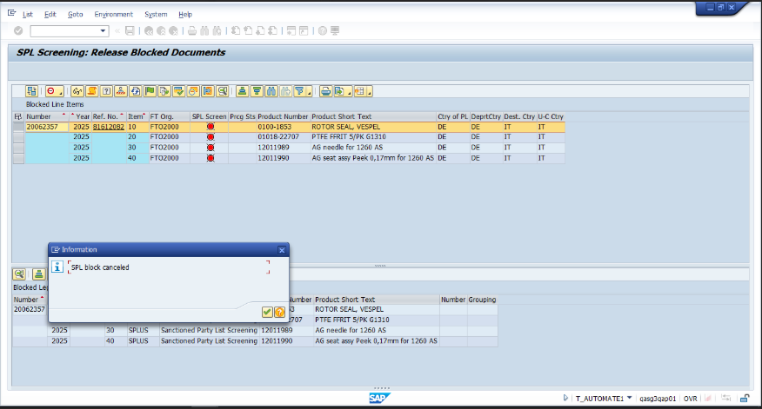762x409 pixels.
Task: Open the orange scroll log icon
Action: [92, 91]
